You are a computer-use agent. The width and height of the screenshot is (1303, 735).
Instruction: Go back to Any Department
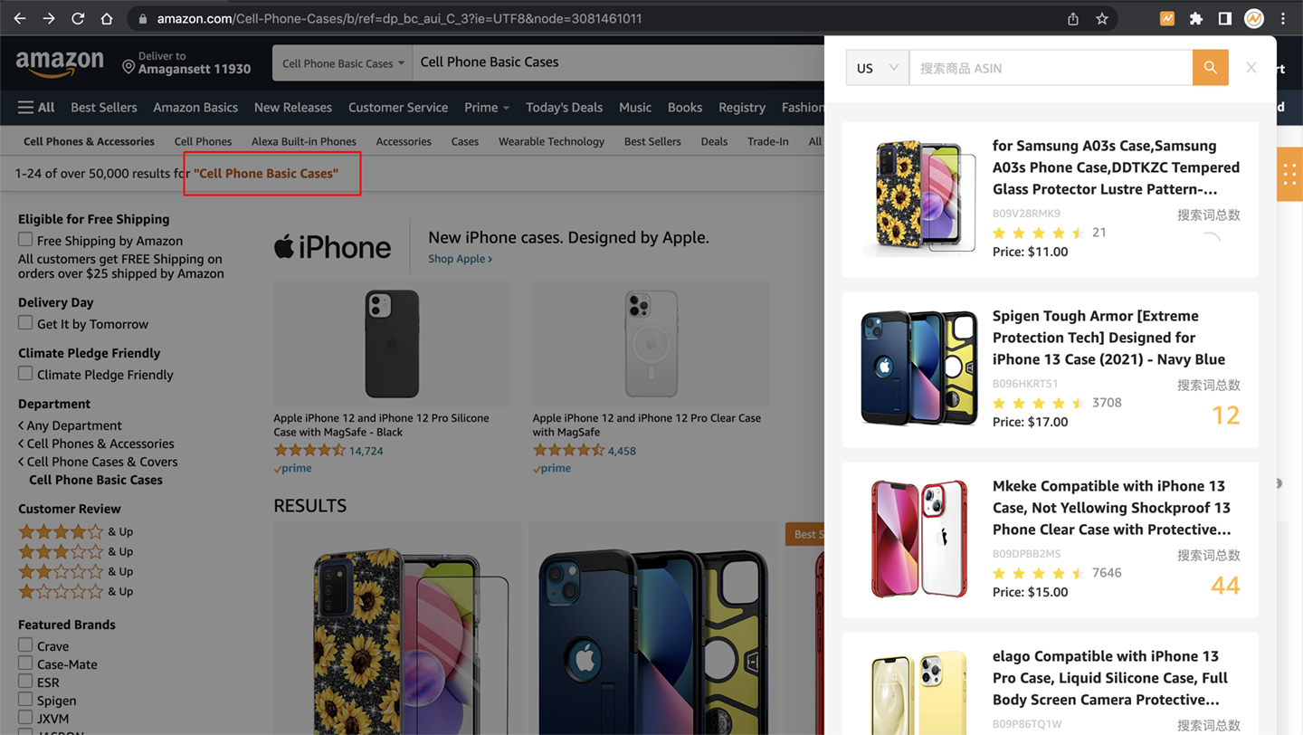pyautogui.click(x=73, y=425)
